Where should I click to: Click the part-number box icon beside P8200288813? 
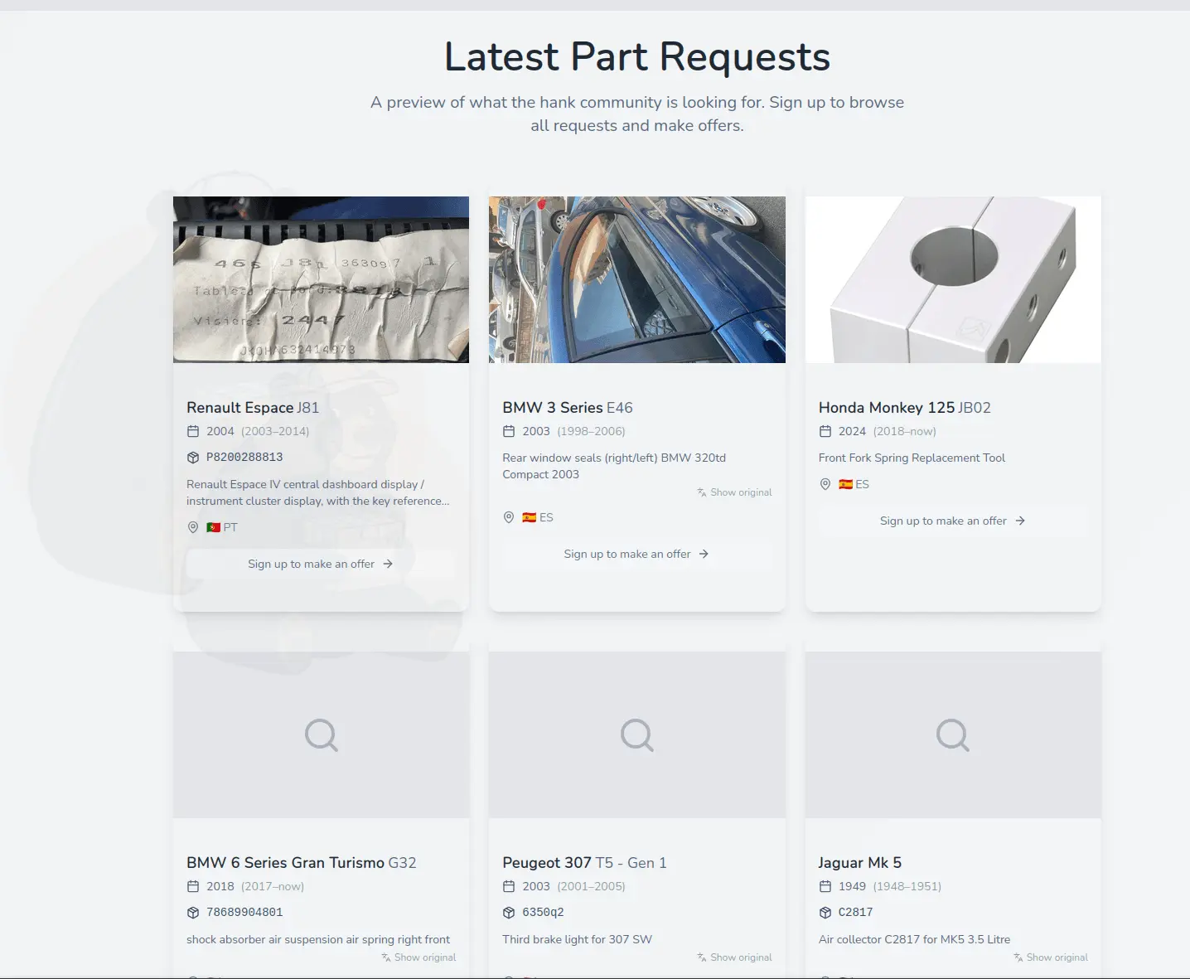(193, 458)
